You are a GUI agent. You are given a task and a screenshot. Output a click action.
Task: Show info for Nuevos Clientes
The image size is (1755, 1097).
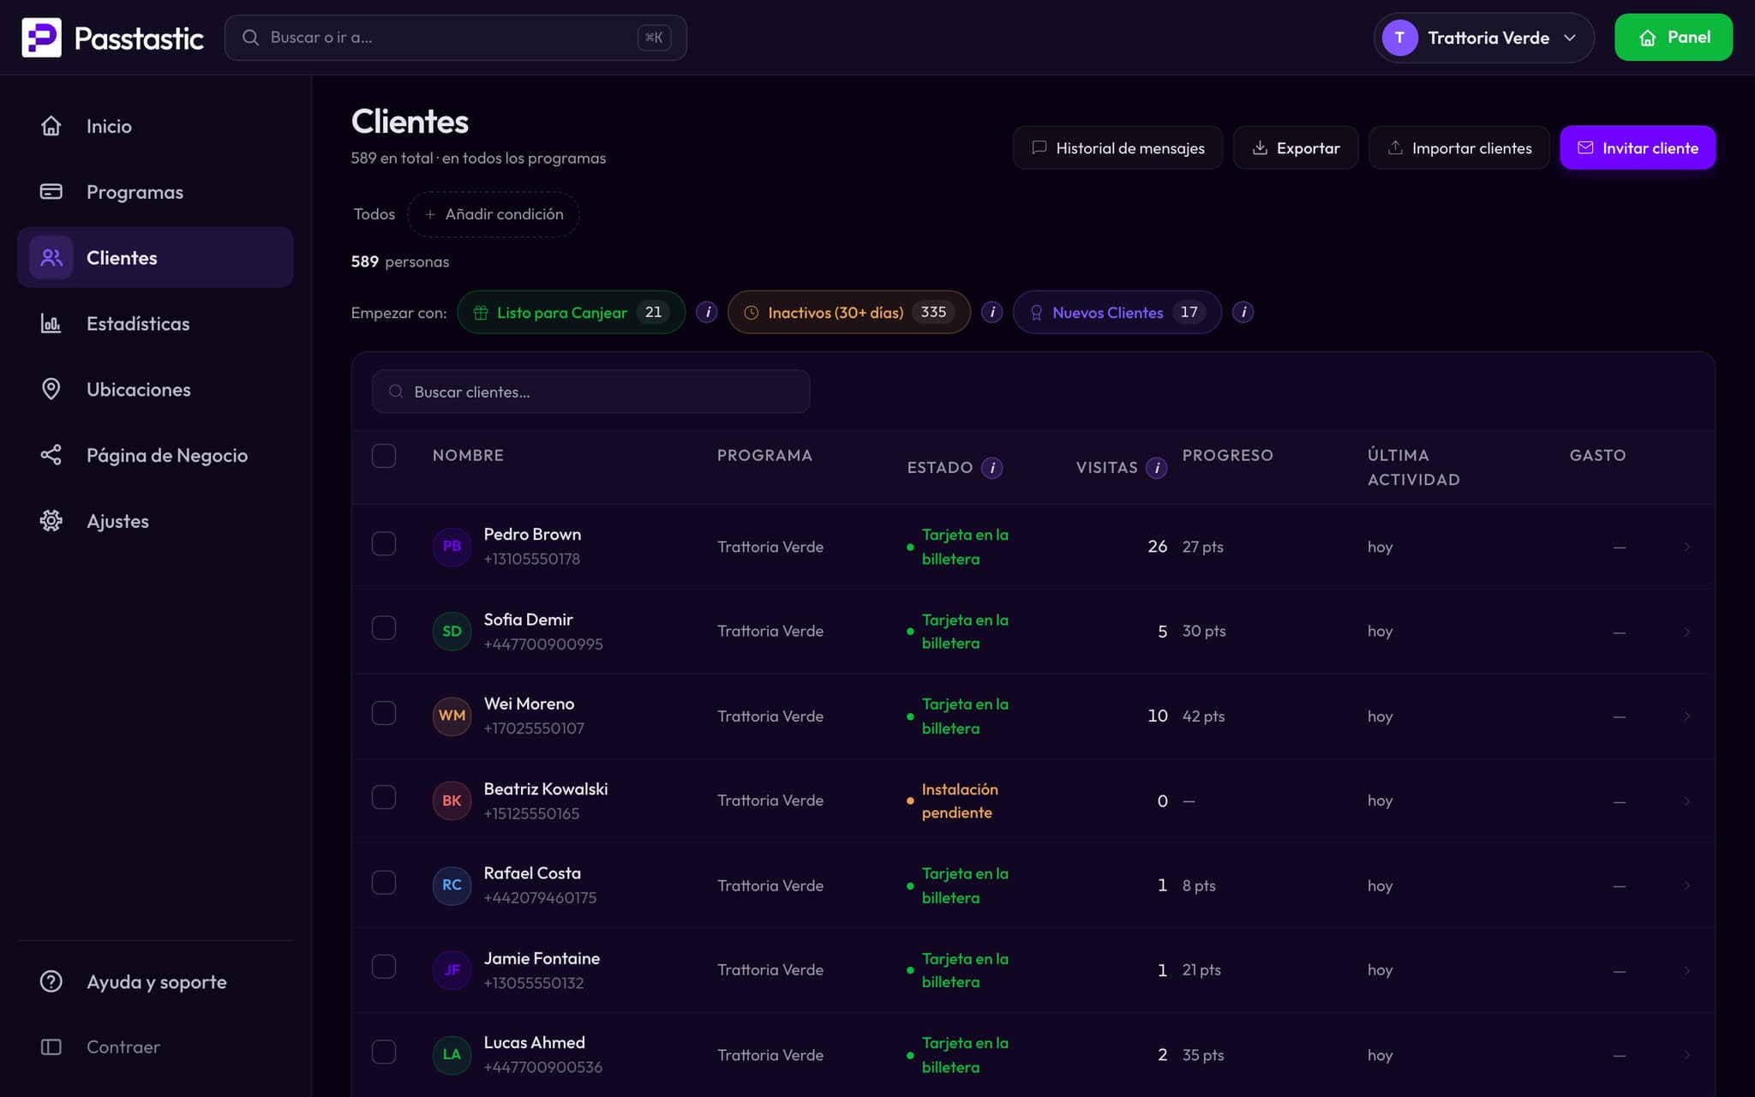coord(1243,312)
